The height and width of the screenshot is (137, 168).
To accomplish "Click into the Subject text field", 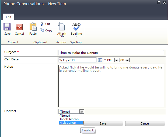I will [x=111, y=53].
